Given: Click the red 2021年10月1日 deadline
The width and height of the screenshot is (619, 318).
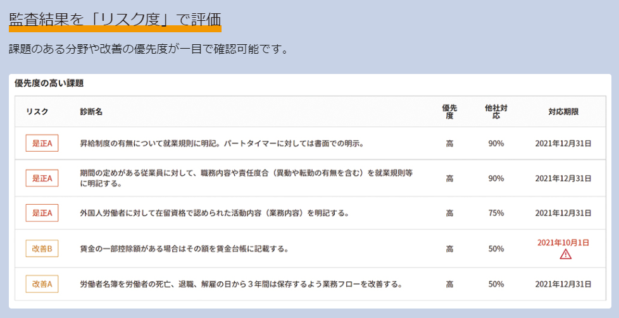Looking at the screenshot, I should (x=563, y=243).
